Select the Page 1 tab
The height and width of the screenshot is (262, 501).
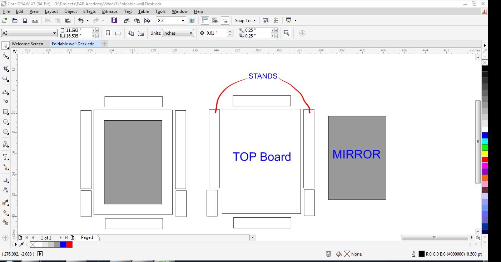coord(87,237)
